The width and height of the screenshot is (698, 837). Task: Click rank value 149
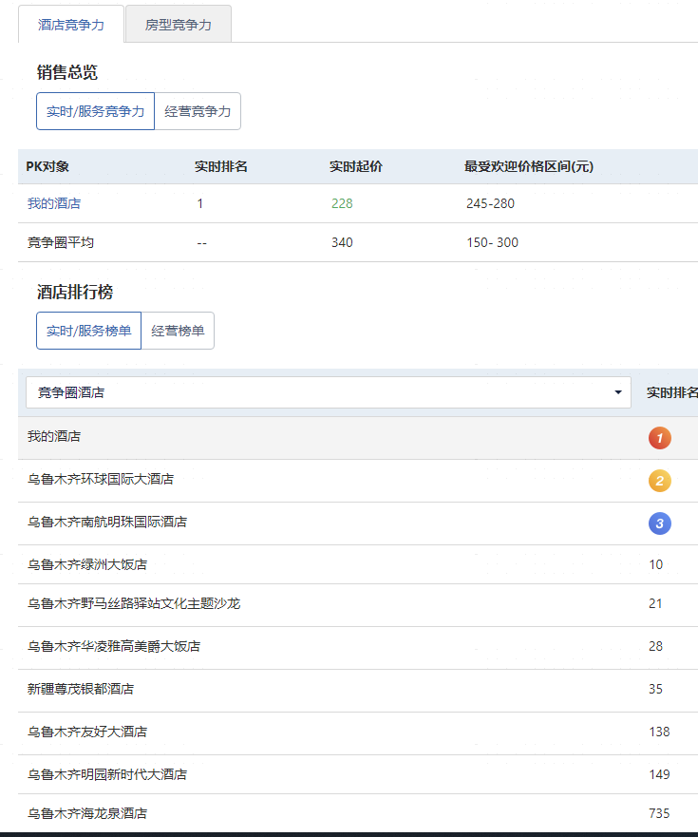(x=660, y=774)
